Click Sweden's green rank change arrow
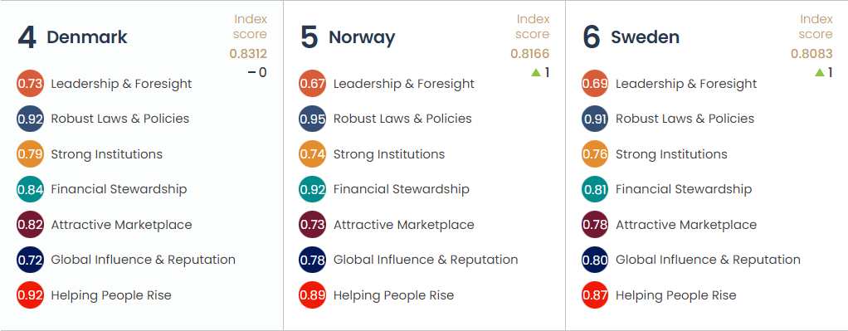The width and height of the screenshot is (848, 331). (x=819, y=72)
